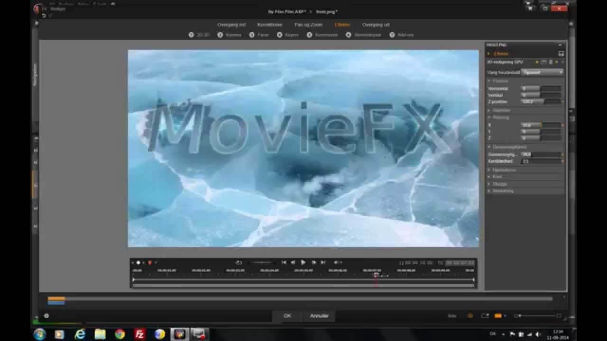Toggle loop playback icon
Image resolution: width=607 pixels, height=341 pixels.
click(239, 262)
